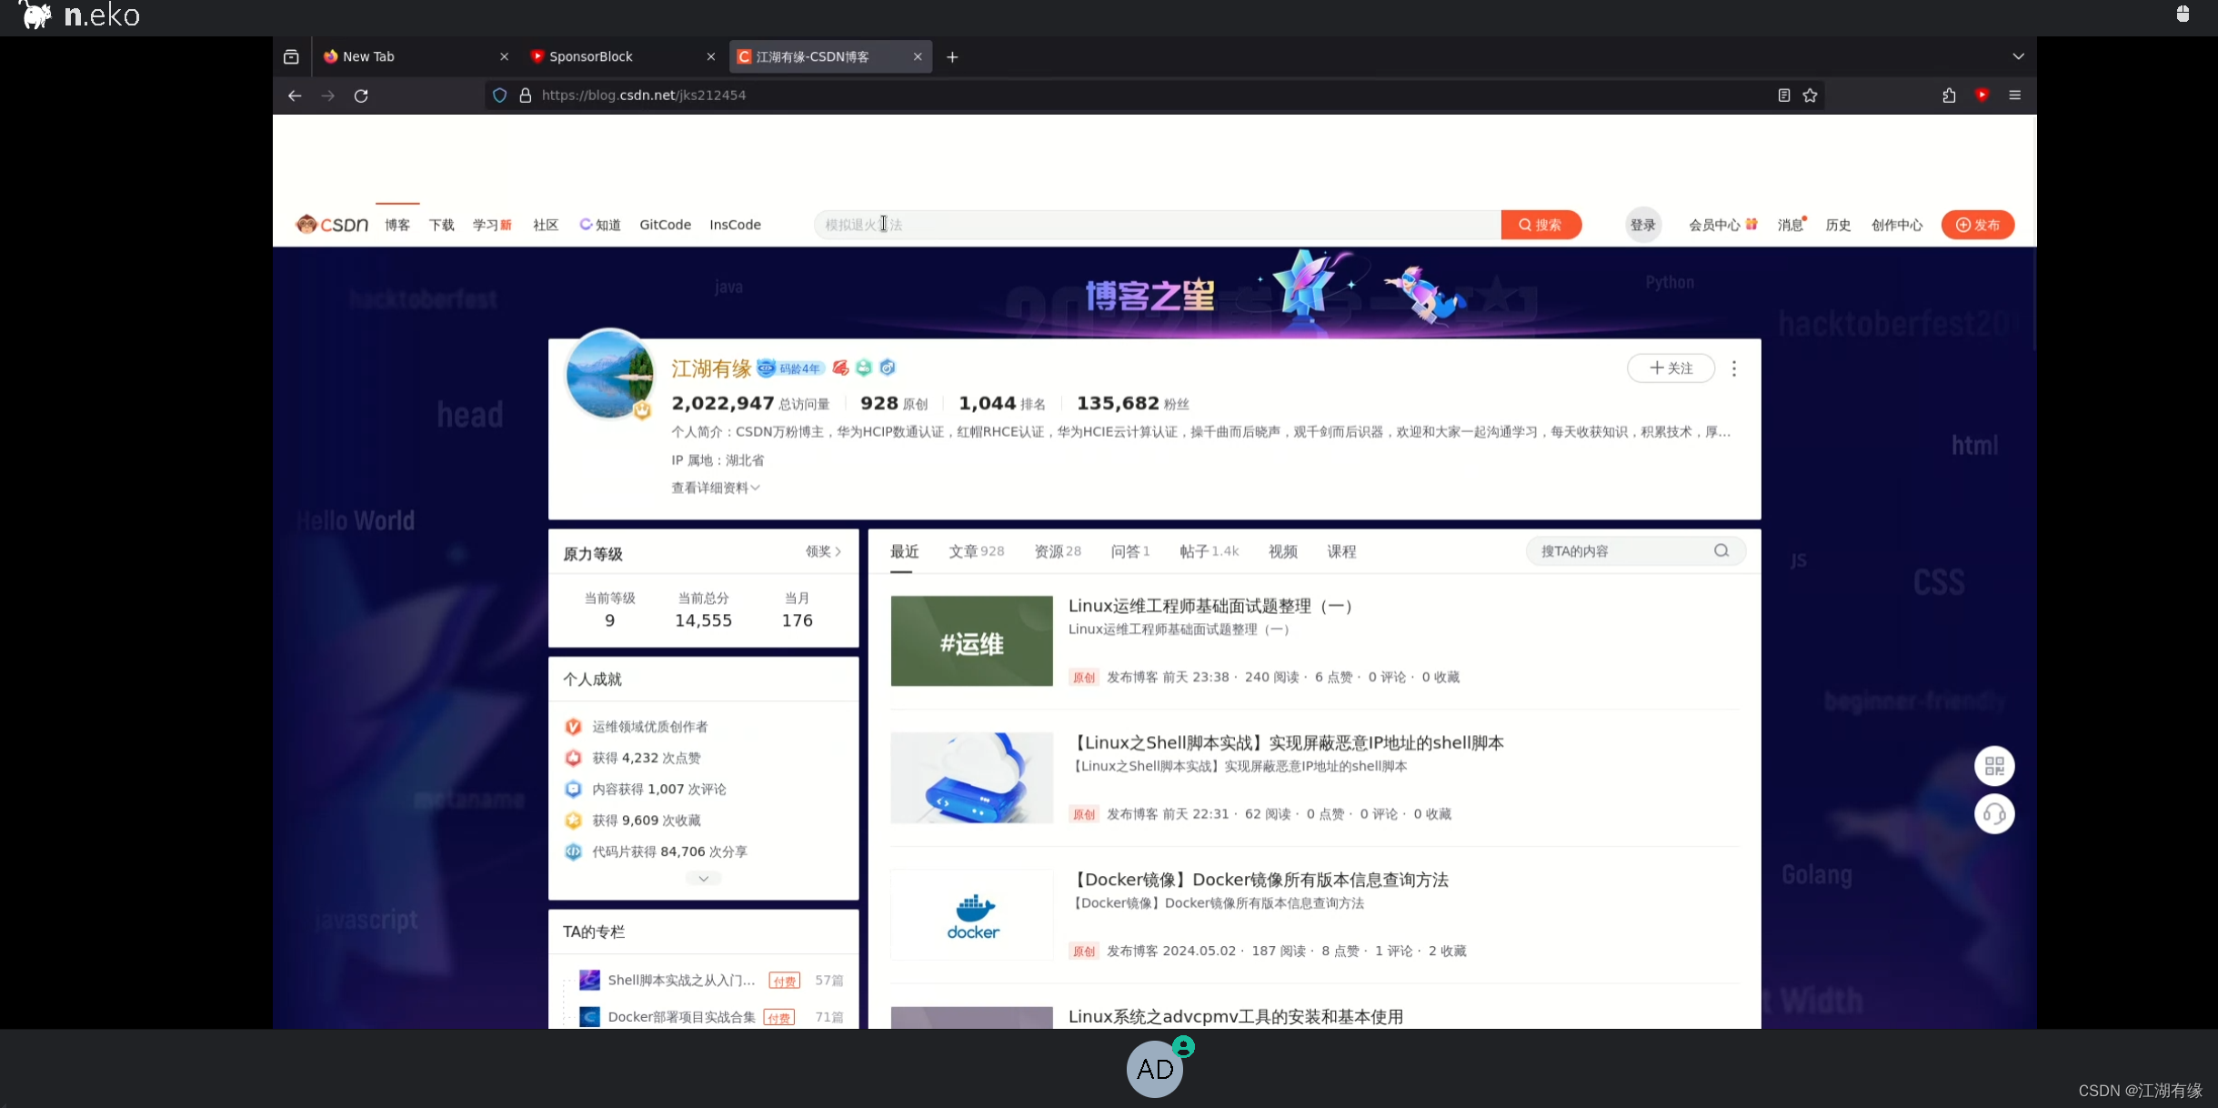Screen dimensions: 2218x1108
Task: Click the docker article thumbnail image
Action: click(970, 914)
